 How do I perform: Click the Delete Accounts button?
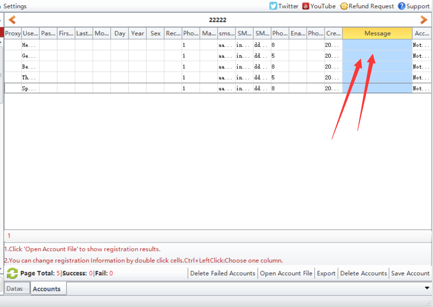click(363, 273)
